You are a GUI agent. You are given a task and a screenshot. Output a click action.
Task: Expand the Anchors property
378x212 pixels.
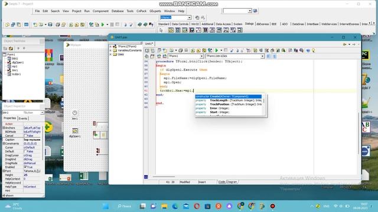[x=4, y=128]
